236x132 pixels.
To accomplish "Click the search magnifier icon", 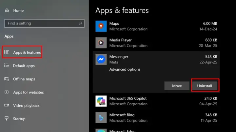I will (x=80, y=23).
